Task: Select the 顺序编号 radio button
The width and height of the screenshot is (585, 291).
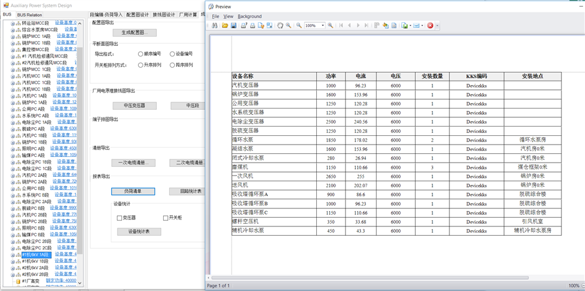Action: (141, 54)
